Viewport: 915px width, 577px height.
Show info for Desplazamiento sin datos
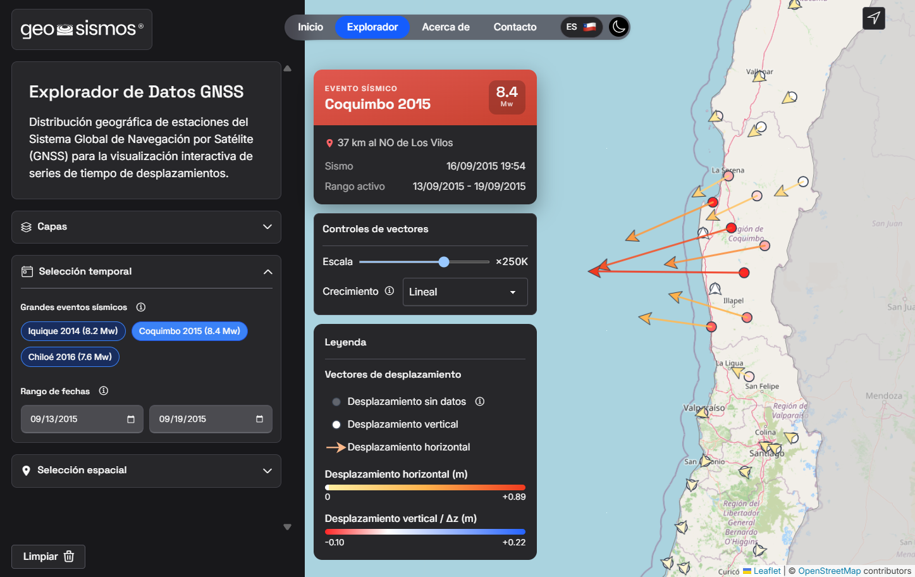coord(480,401)
